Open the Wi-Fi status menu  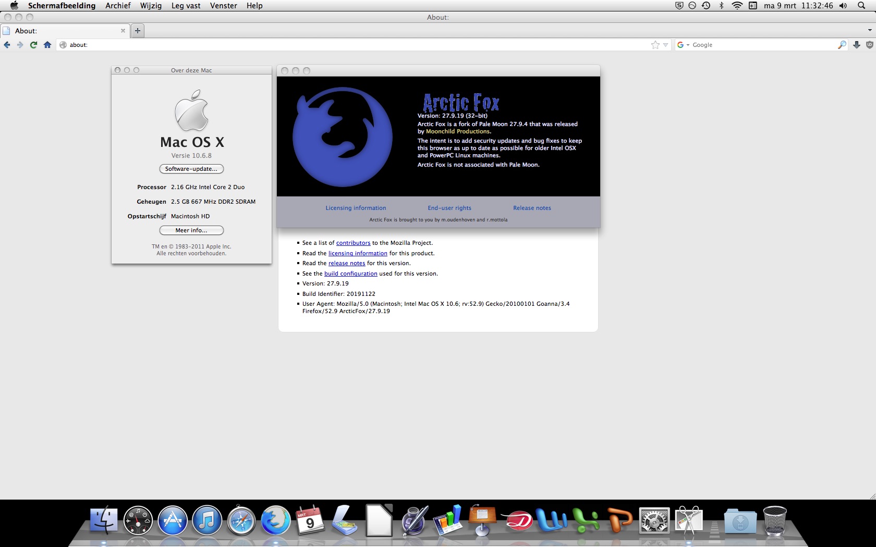[737, 6]
